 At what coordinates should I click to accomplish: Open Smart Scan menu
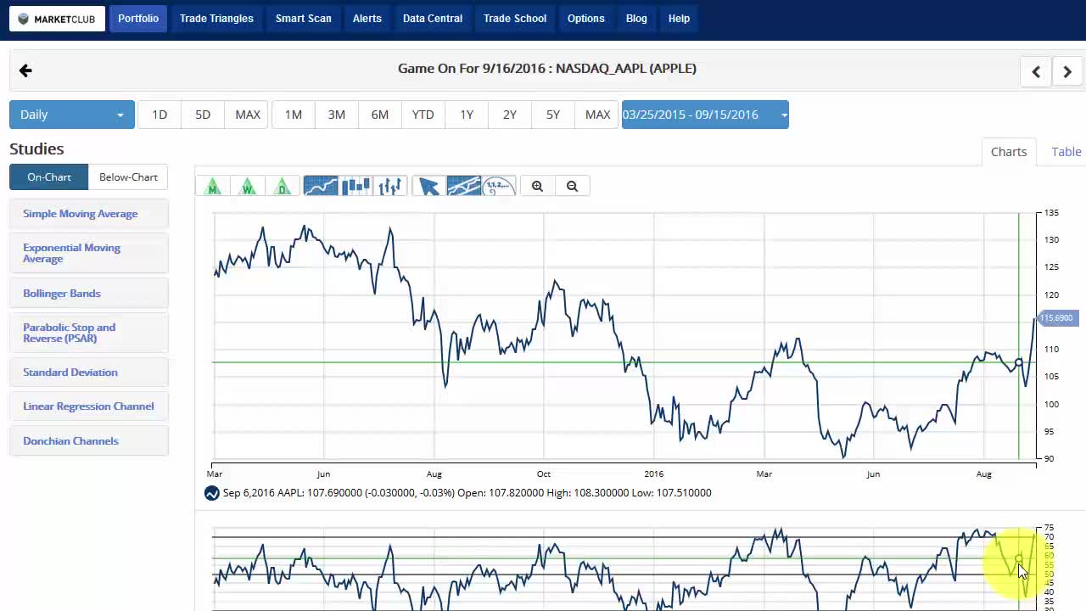[x=304, y=19]
